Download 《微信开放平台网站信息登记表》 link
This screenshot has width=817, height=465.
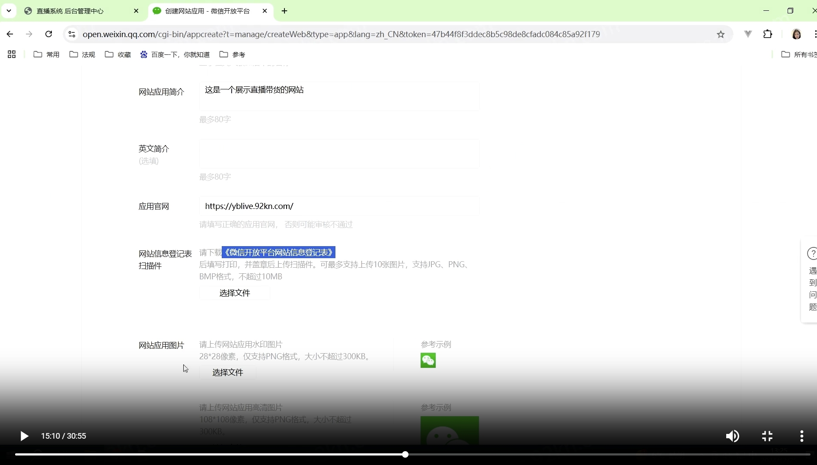(278, 252)
